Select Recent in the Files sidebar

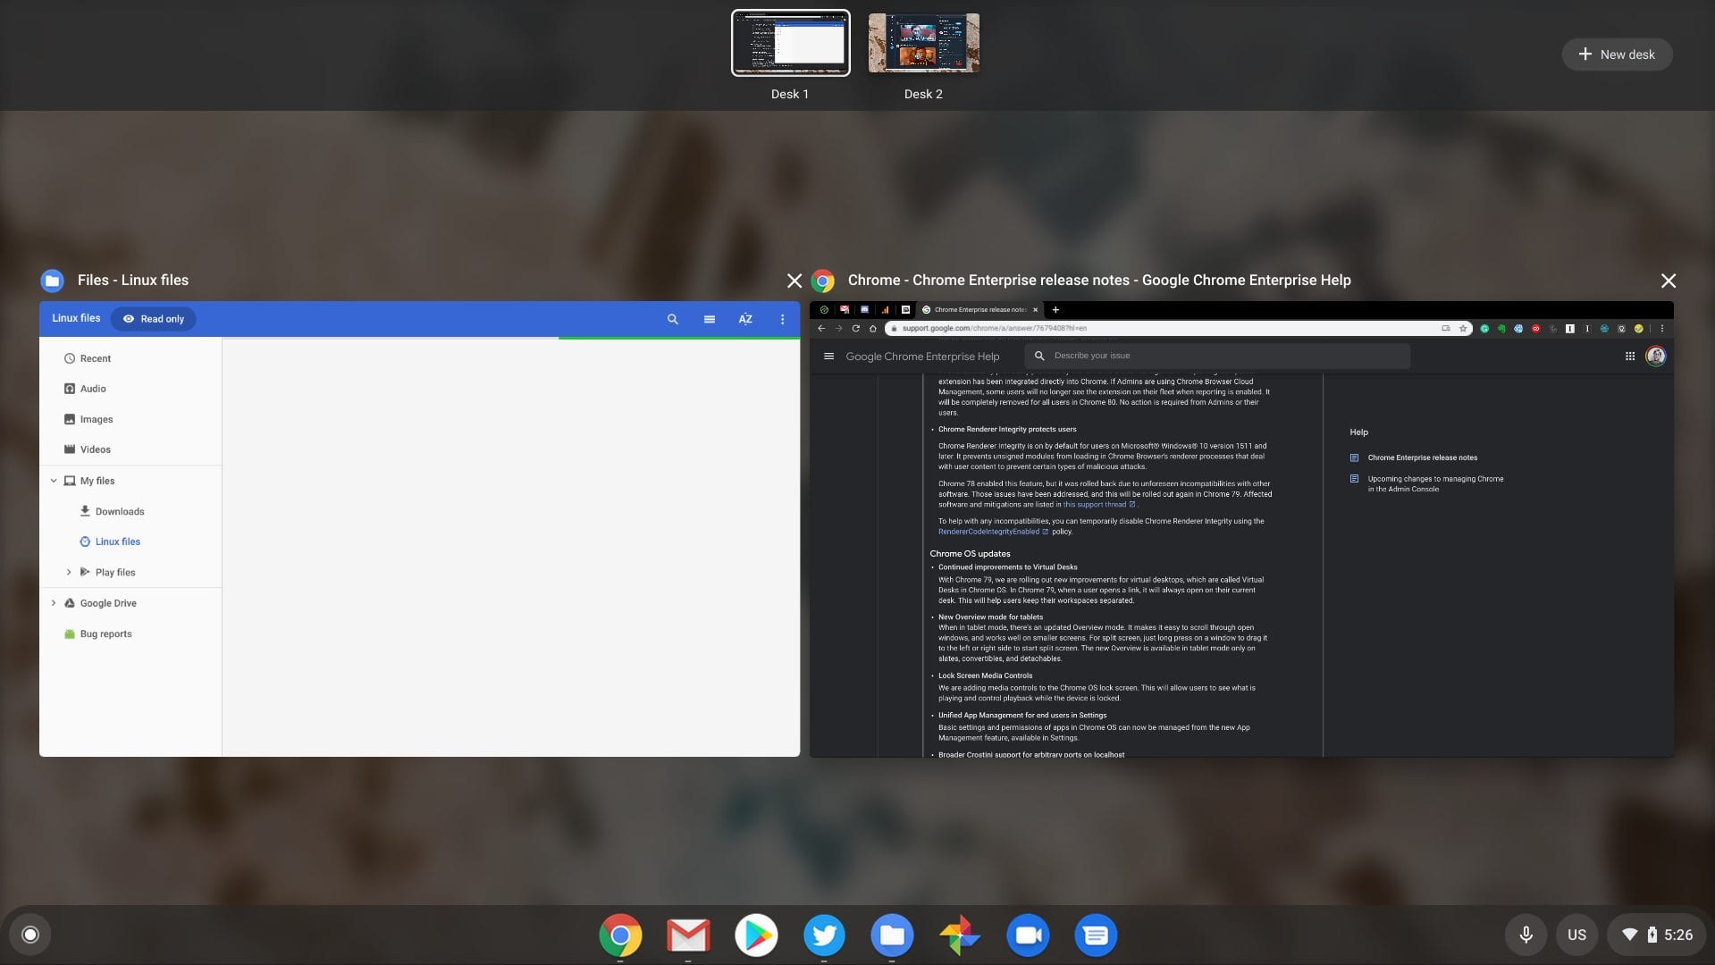(130, 358)
